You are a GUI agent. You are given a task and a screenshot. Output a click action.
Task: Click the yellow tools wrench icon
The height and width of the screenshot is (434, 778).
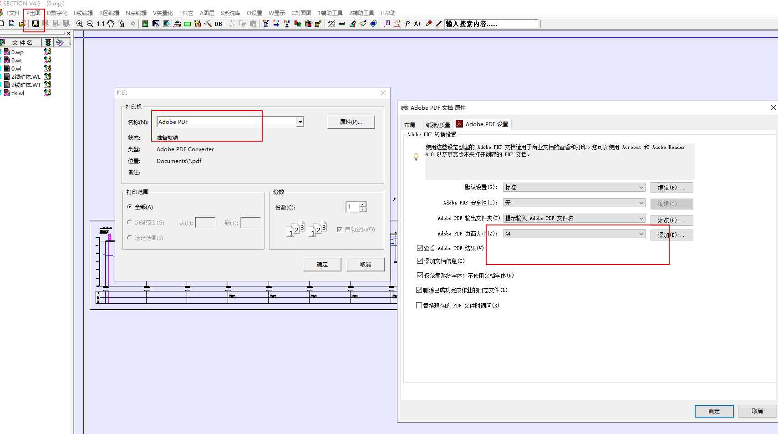[198, 24]
